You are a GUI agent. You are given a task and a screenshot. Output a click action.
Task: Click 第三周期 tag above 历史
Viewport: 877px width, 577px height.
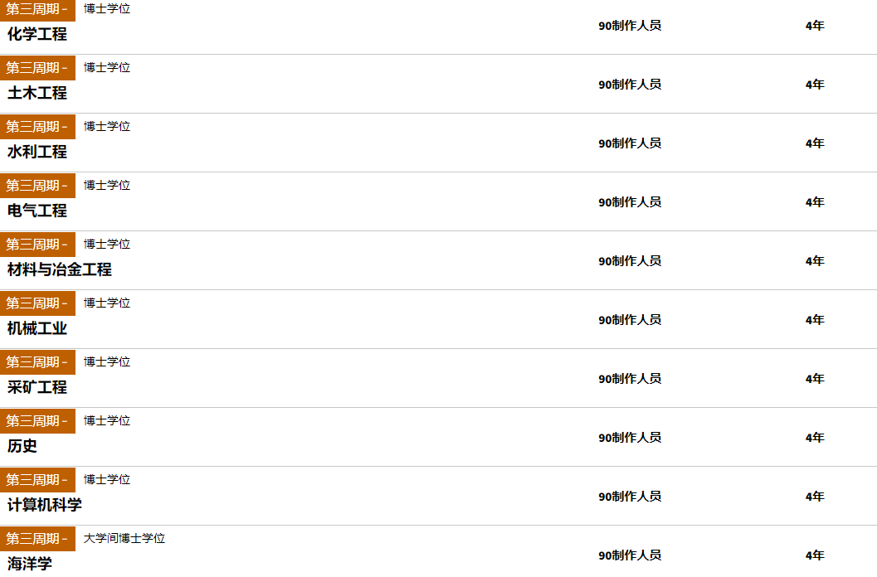pos(37,421)
